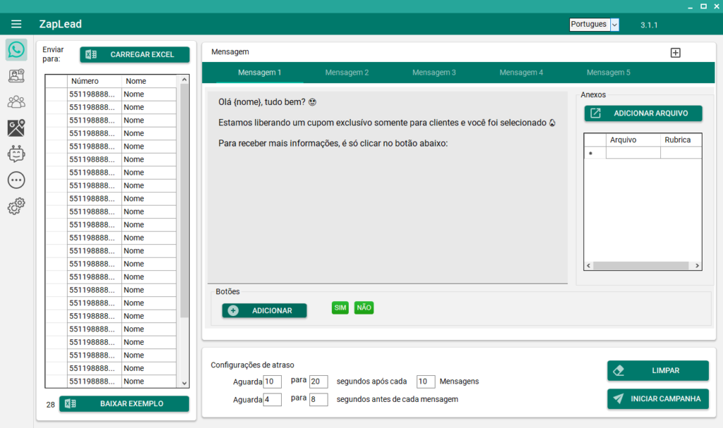Edit the Aguarda 10 seconds delay field
The width and height of the screenshot is (723, 428).
(272, 381)
